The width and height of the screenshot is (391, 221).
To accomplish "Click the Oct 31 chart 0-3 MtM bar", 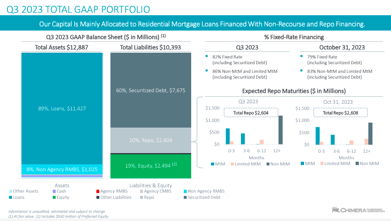I will click(x=317, y=136).
